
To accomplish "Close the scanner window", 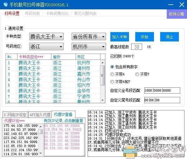I will (182, 5).
